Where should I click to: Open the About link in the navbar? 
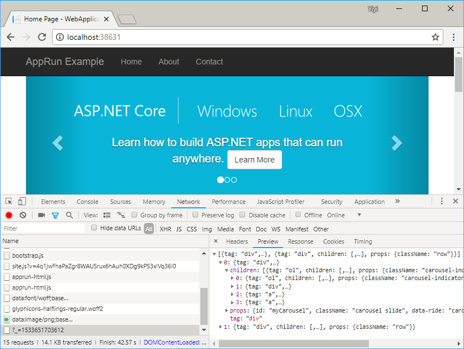click(168, 62)
